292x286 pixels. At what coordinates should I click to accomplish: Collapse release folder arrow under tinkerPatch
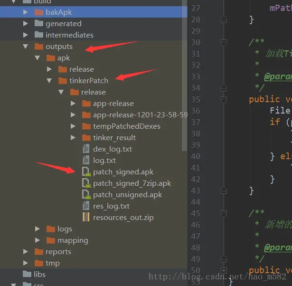[x=61, y=92]
